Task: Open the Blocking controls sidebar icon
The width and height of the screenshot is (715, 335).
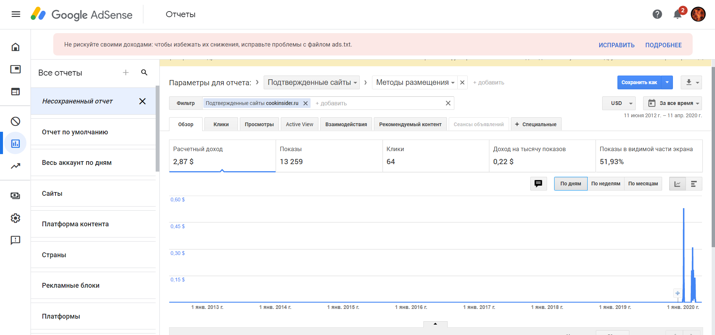Action: tap(16, 121)
